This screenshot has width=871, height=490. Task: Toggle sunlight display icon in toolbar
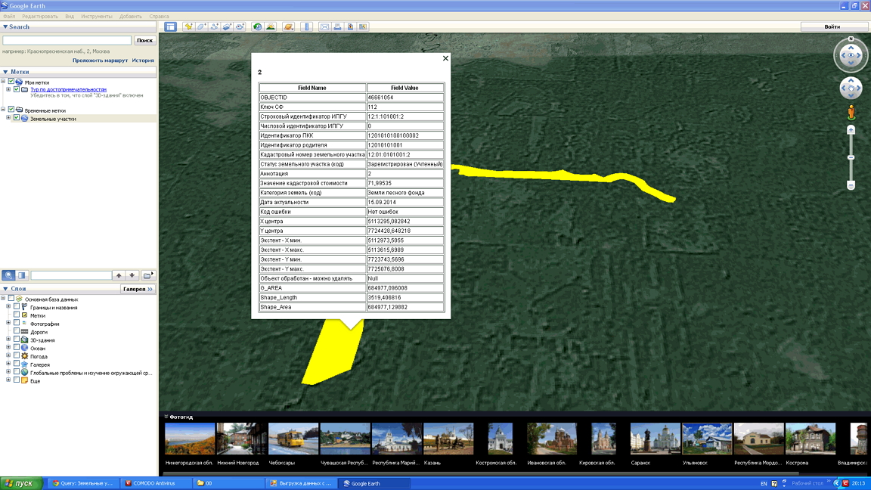pyautogui.click(x=271, y=26)
